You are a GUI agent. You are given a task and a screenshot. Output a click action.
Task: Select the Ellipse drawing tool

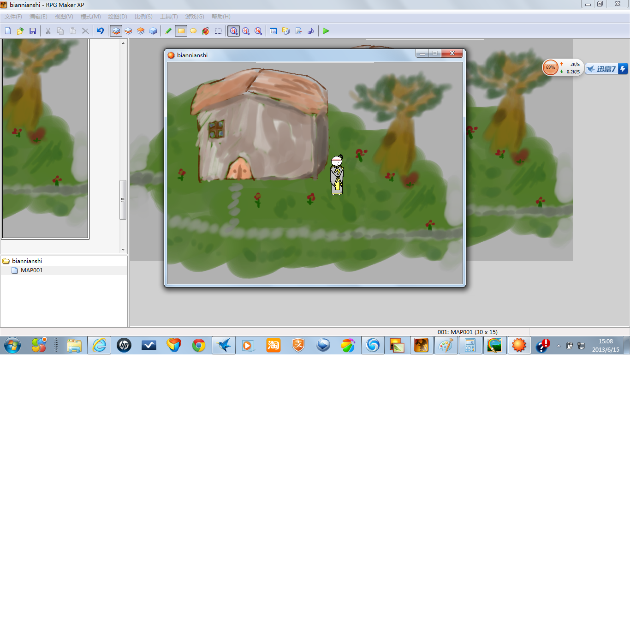193,31
